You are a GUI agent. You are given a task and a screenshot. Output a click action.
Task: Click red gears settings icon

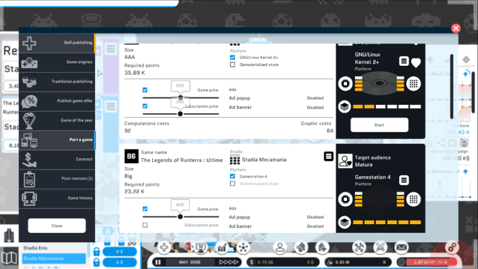coord(452,247)
